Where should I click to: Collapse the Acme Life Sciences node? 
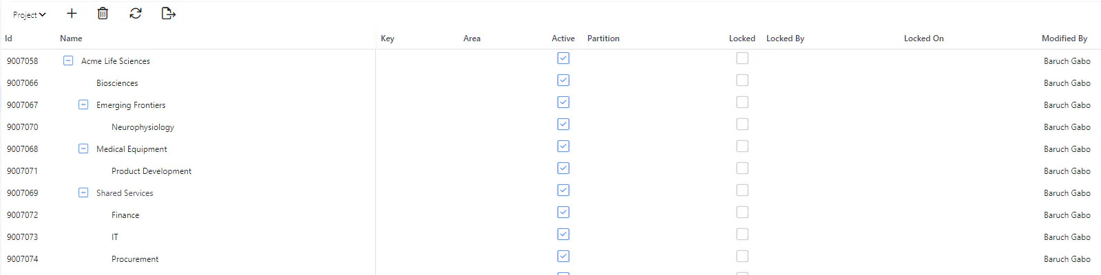(x=68, y=60)
